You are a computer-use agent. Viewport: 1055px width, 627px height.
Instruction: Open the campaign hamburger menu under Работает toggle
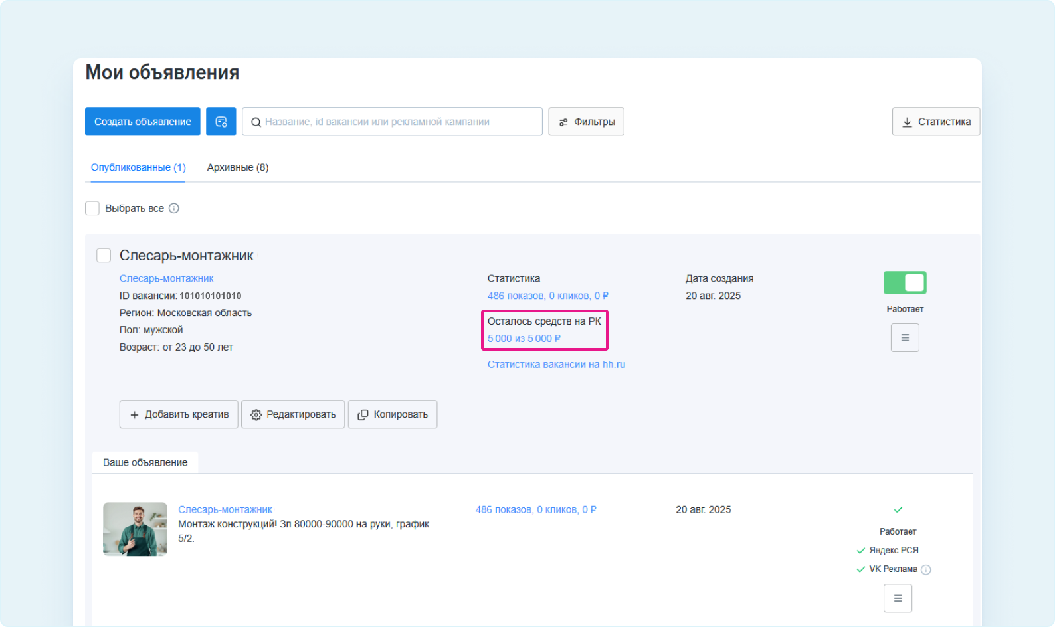point(904,337)
